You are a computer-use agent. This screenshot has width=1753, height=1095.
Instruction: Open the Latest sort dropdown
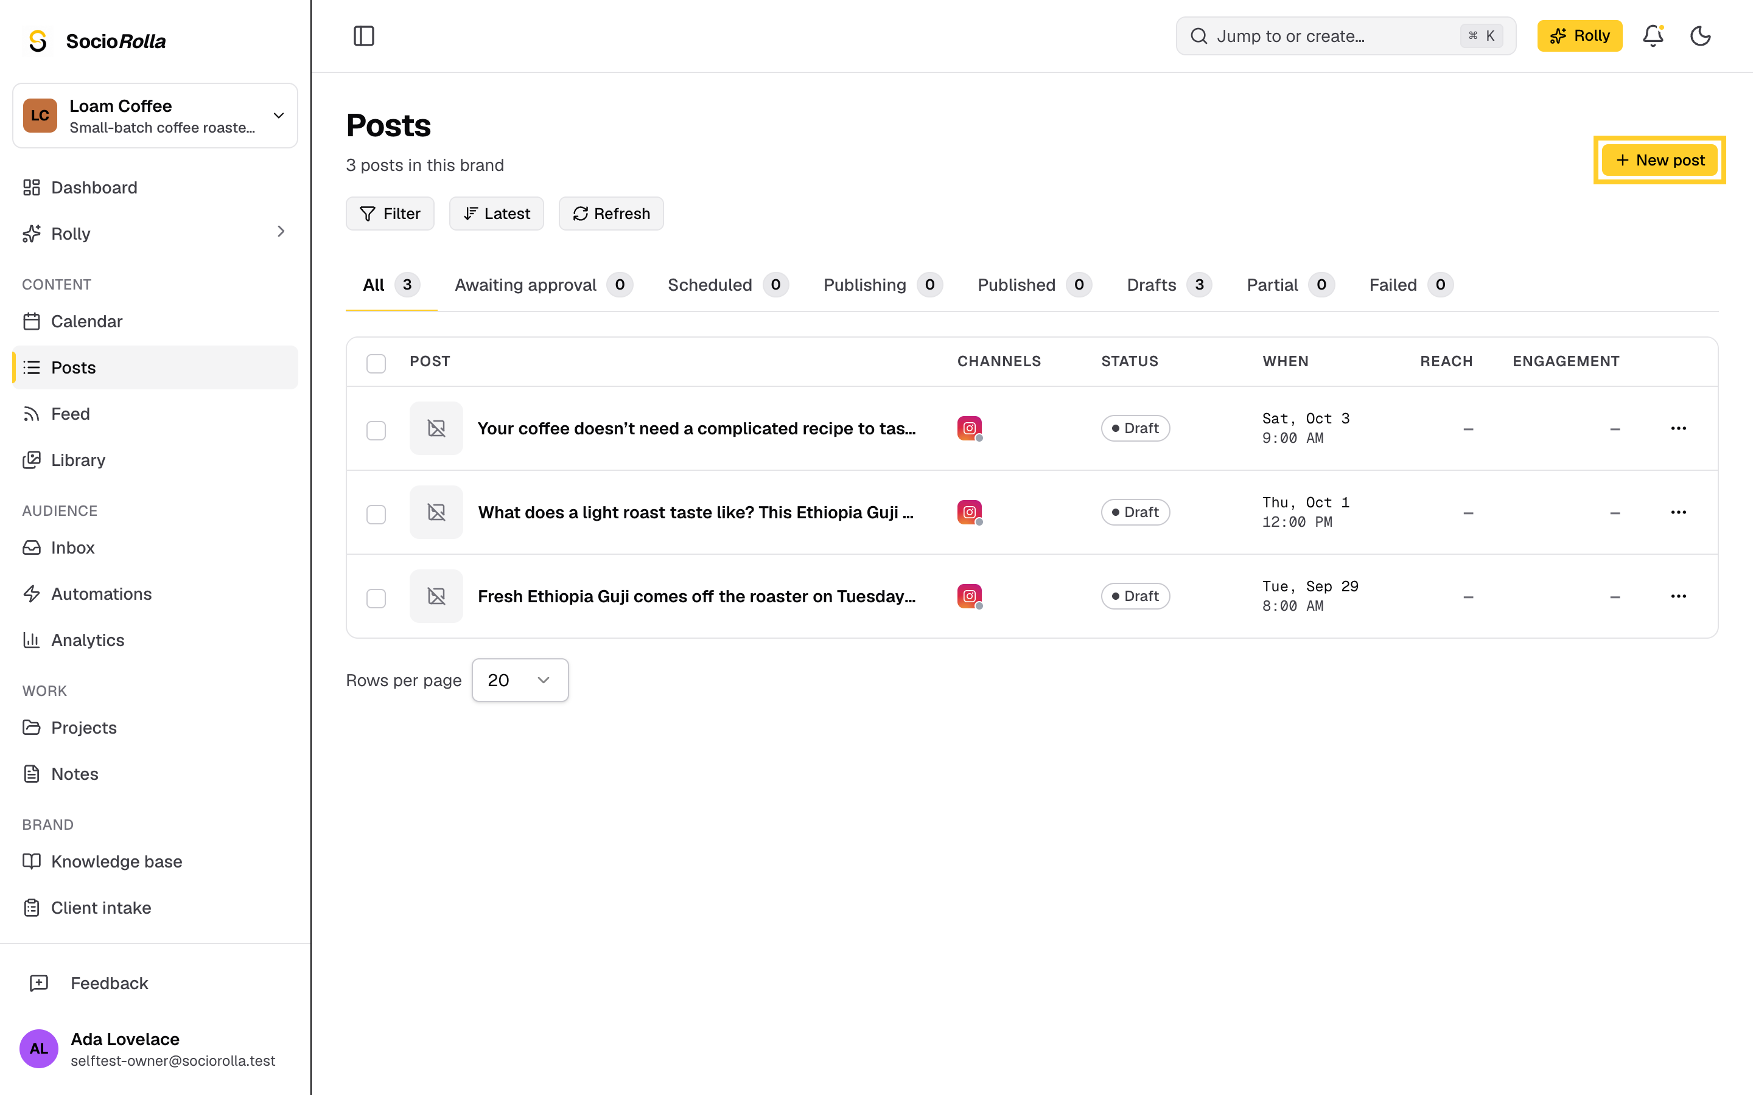click(x=496, y=214)
